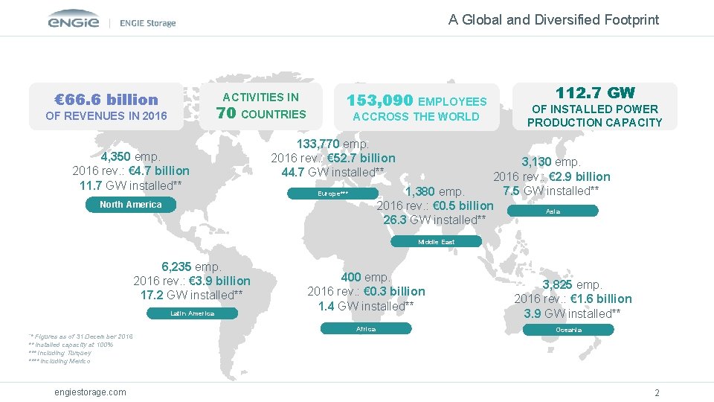Image resolution: width=714 pixels, height=402 pixels.
Task: Select the slide title A Global and Diversified Footprint
Action: pos(553,19)
